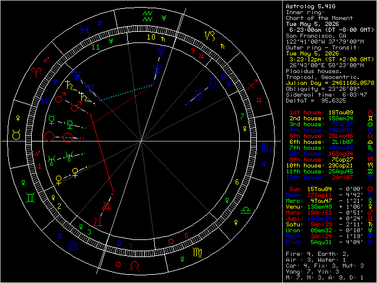Select the 'Yang: 7, Yin: 3' line
Viewport: 377px width, 283px height.
pyautogui.click(x=312, y=272)
